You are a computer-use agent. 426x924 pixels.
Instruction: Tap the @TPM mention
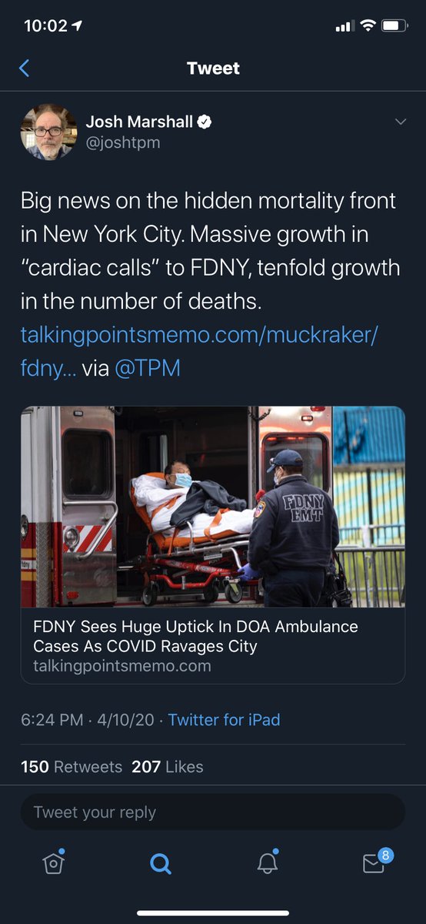147,368
